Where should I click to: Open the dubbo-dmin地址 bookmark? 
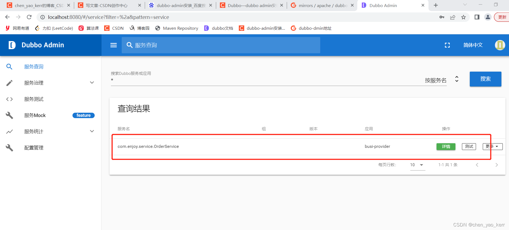tap(311, 28)
